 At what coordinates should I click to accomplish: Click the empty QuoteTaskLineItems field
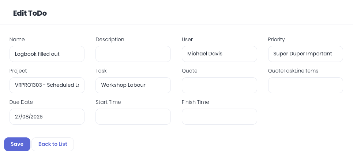tap(305, 85)
